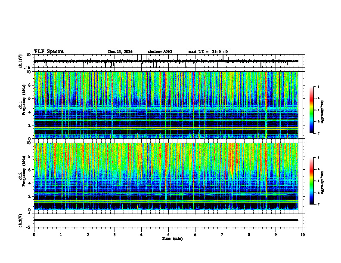The image size is (341, 263).
Task: Click time axis tick label "9"
Action: [x=276, y=235]
